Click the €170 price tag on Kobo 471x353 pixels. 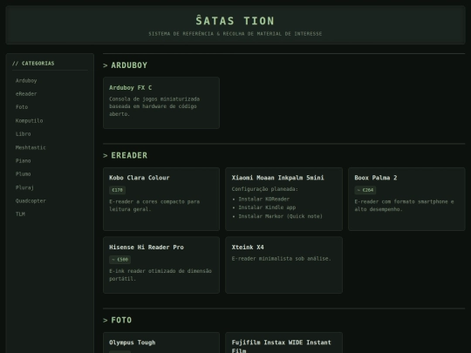(117, 190)
